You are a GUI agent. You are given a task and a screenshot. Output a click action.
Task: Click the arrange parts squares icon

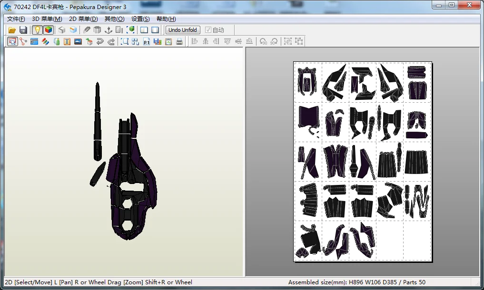click(x=135, y=41)
